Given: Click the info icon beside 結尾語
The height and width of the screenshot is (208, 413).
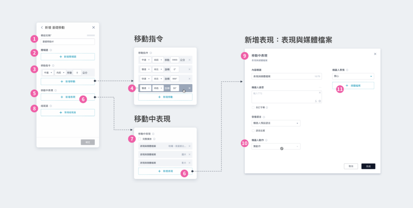Looking at the screenshot, I should [x=51, y=106].
